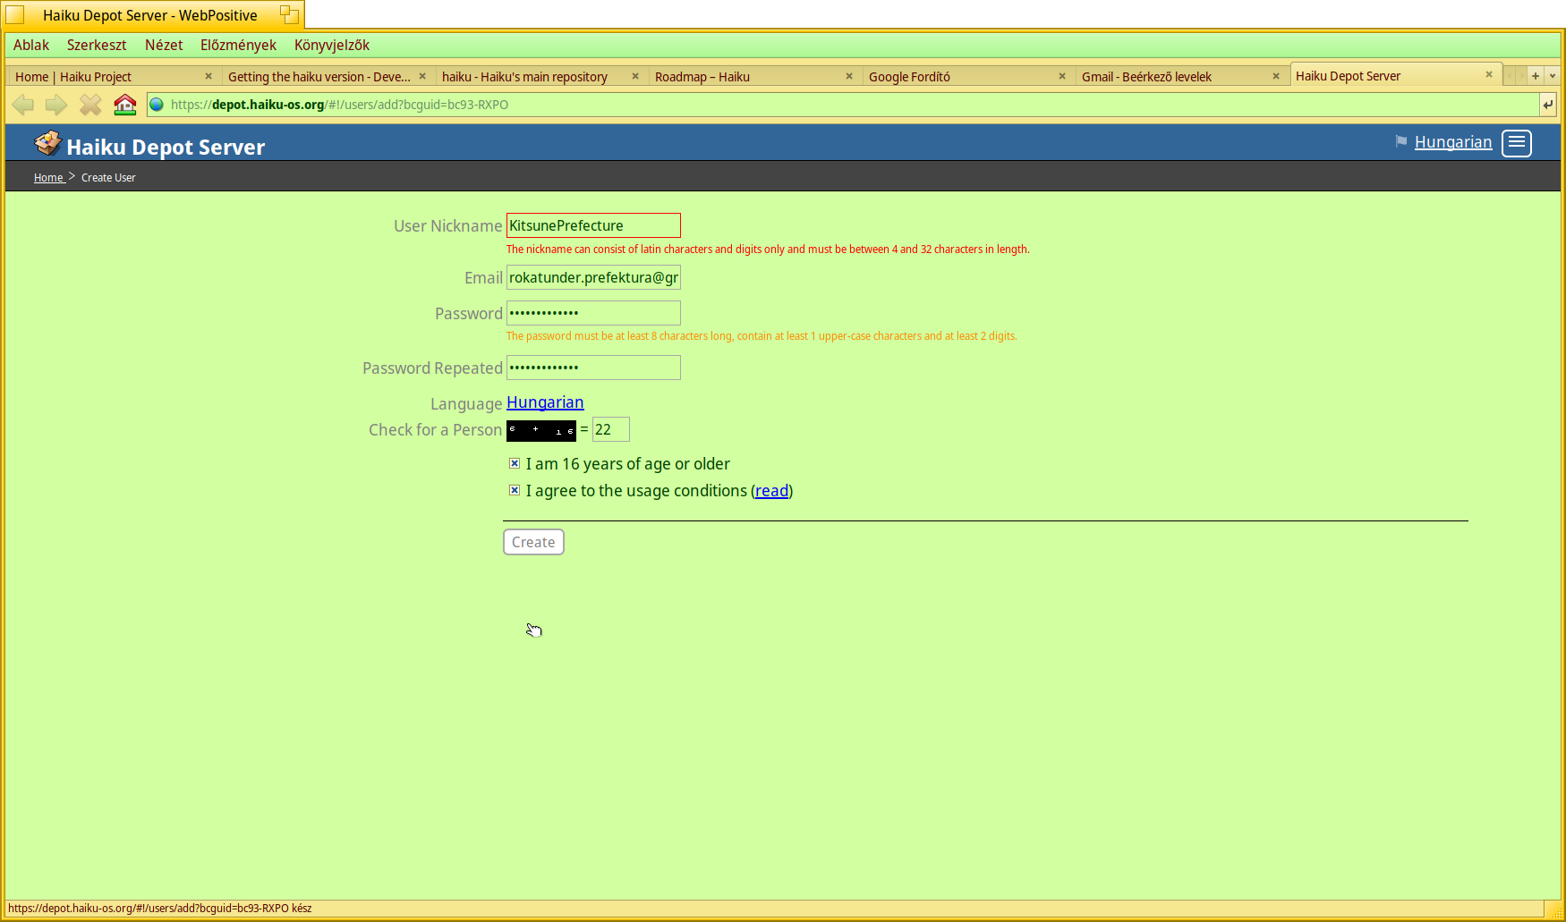Open the tab list dropdown arrow
1566x922 pixels.
tap(1553, 76)
